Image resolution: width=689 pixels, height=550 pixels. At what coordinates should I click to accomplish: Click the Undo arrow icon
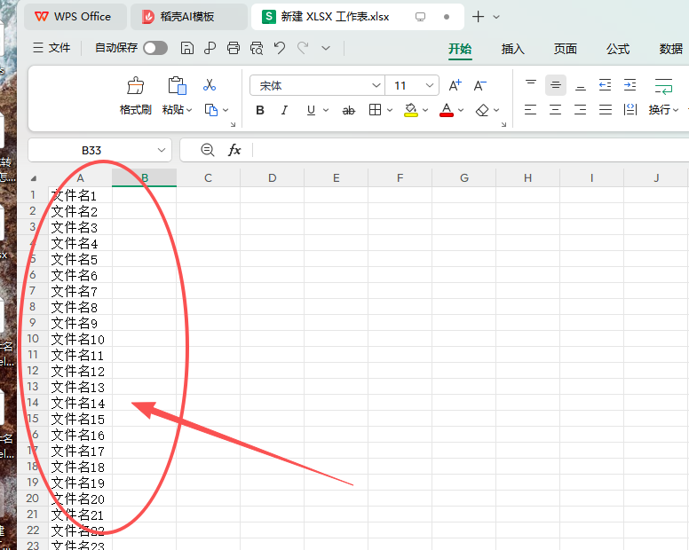pyautogui.click(x=280, y=47)
